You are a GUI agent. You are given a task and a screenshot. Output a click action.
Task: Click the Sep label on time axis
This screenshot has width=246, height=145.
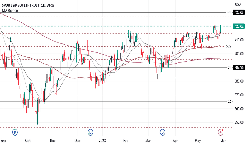[3, 141]
